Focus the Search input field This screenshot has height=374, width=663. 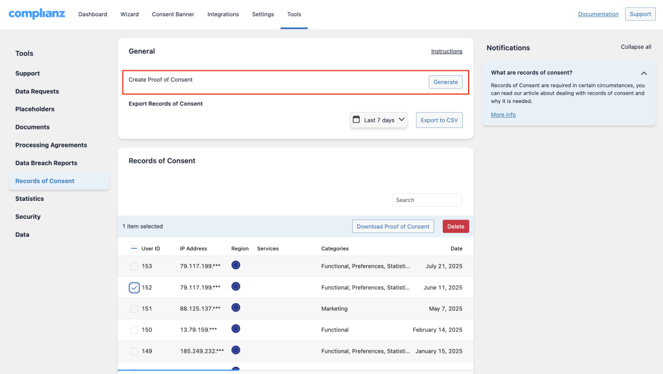point(427,200)
